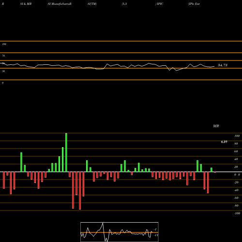Viewport: 242px width, 242px height.
Task: Click the MR panel title label
Action: 216,126
